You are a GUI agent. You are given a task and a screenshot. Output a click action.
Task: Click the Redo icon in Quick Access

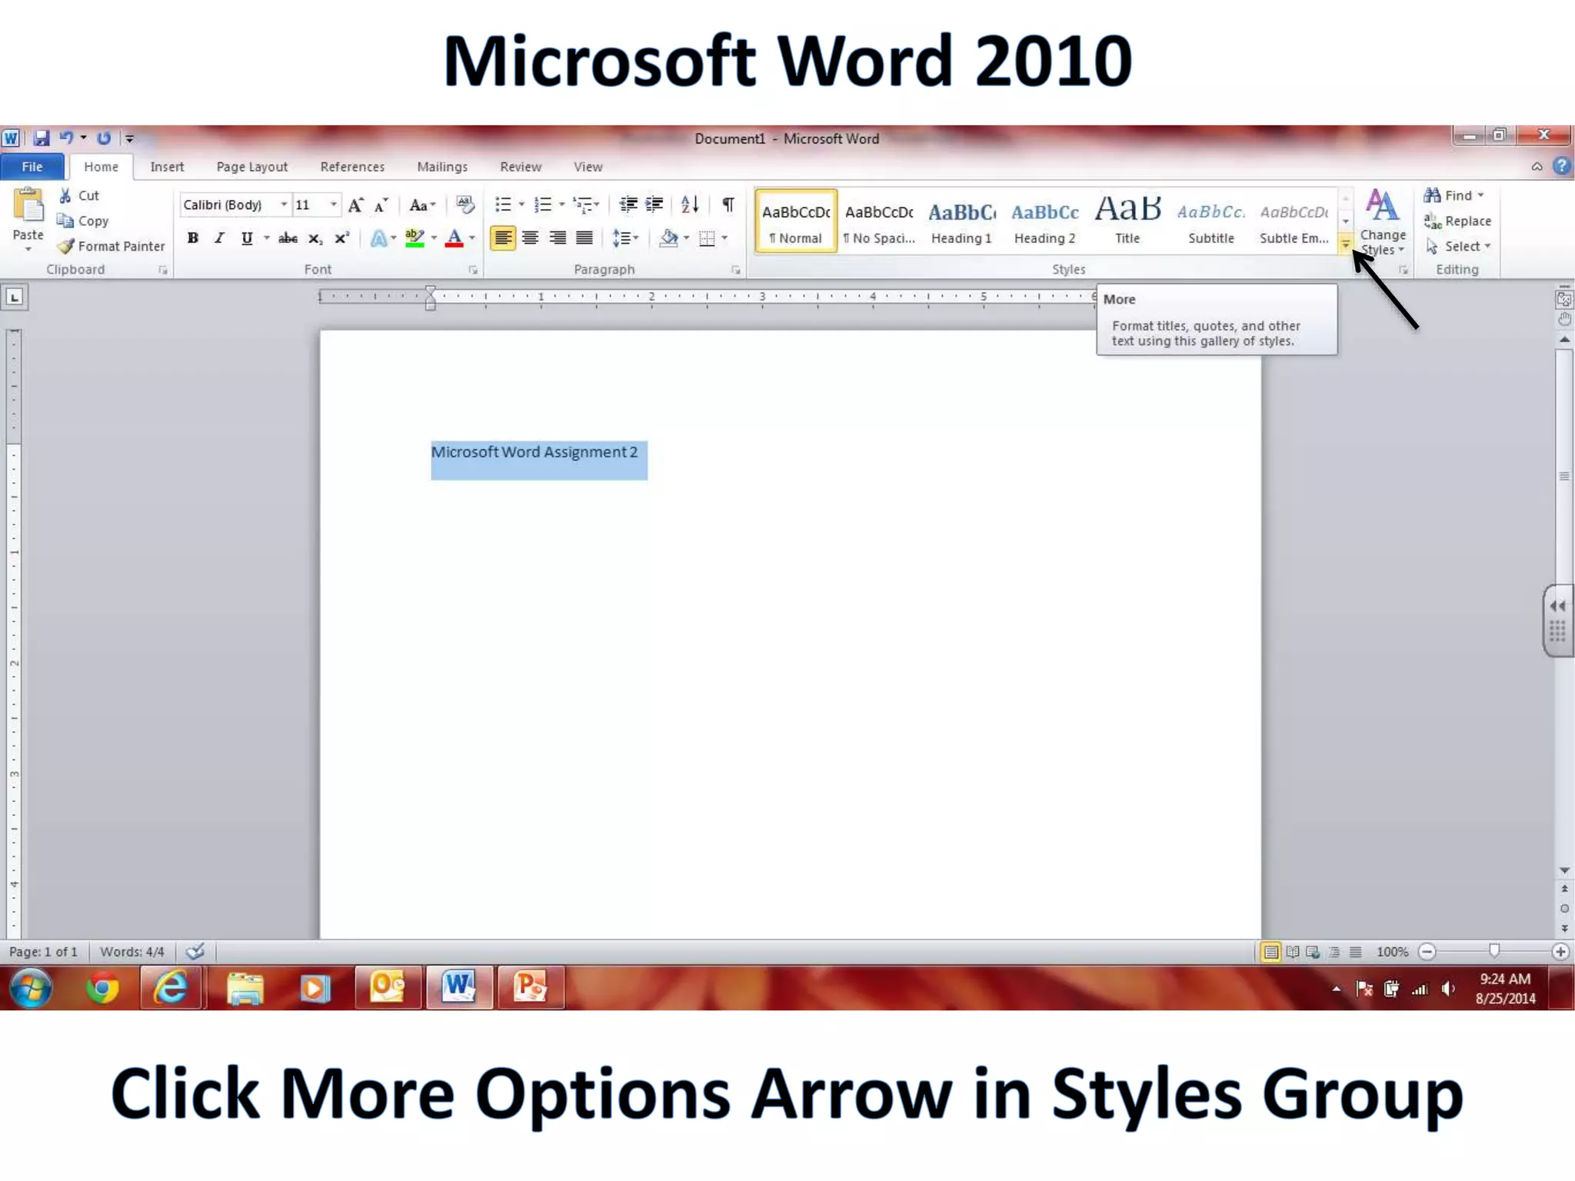(104, 138)
